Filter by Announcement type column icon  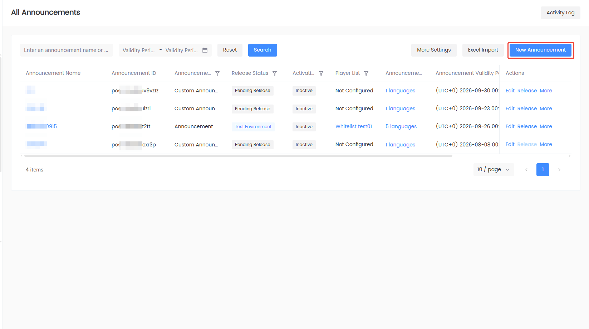coord(217,73)
